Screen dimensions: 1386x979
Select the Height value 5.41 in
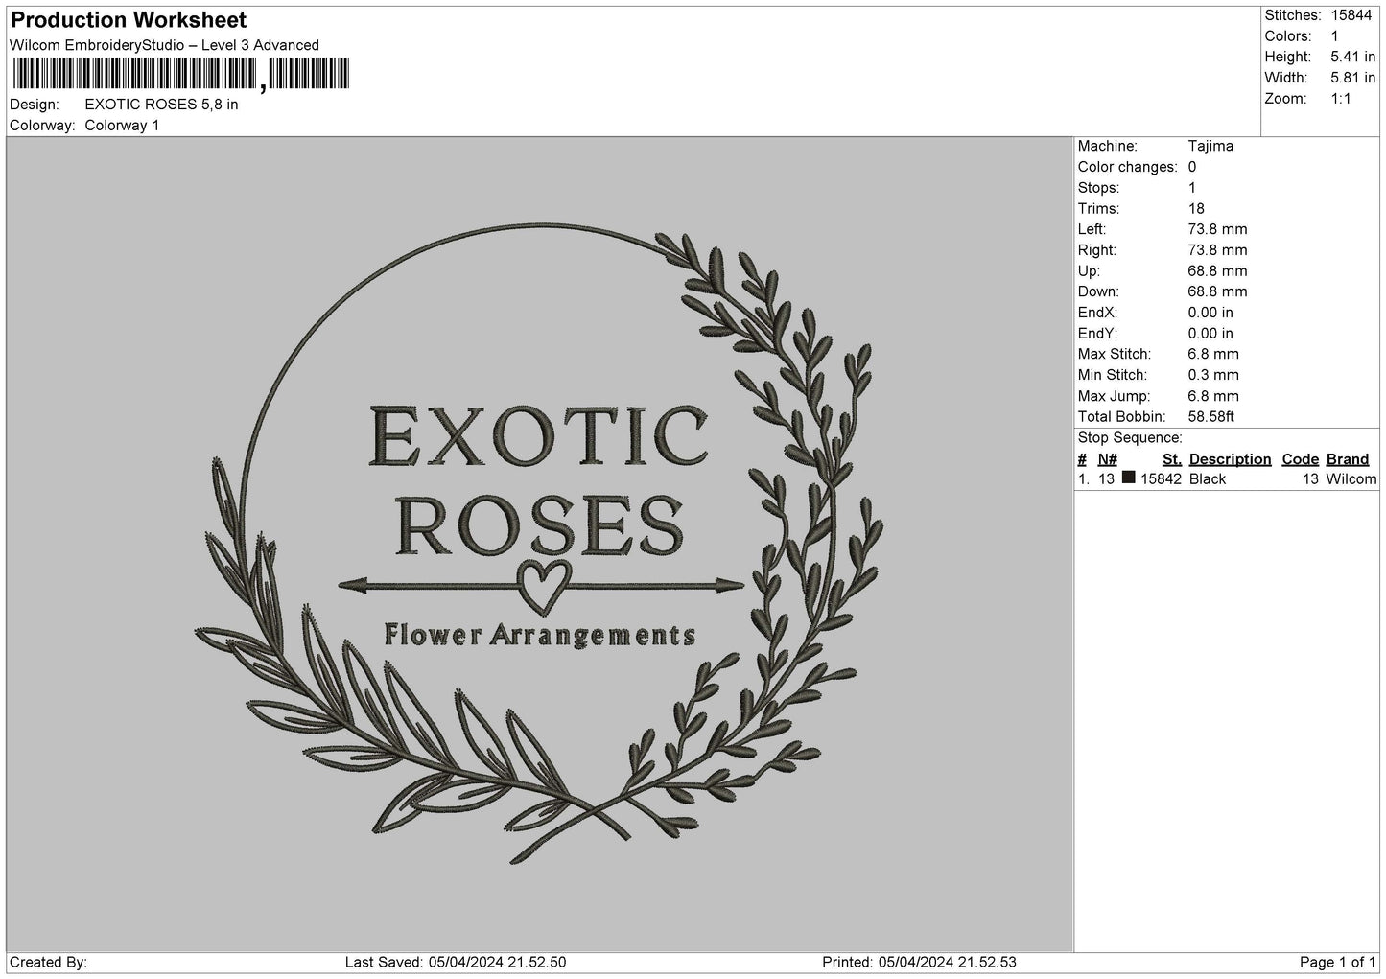pyautogui.click(x=1352, y=58)
